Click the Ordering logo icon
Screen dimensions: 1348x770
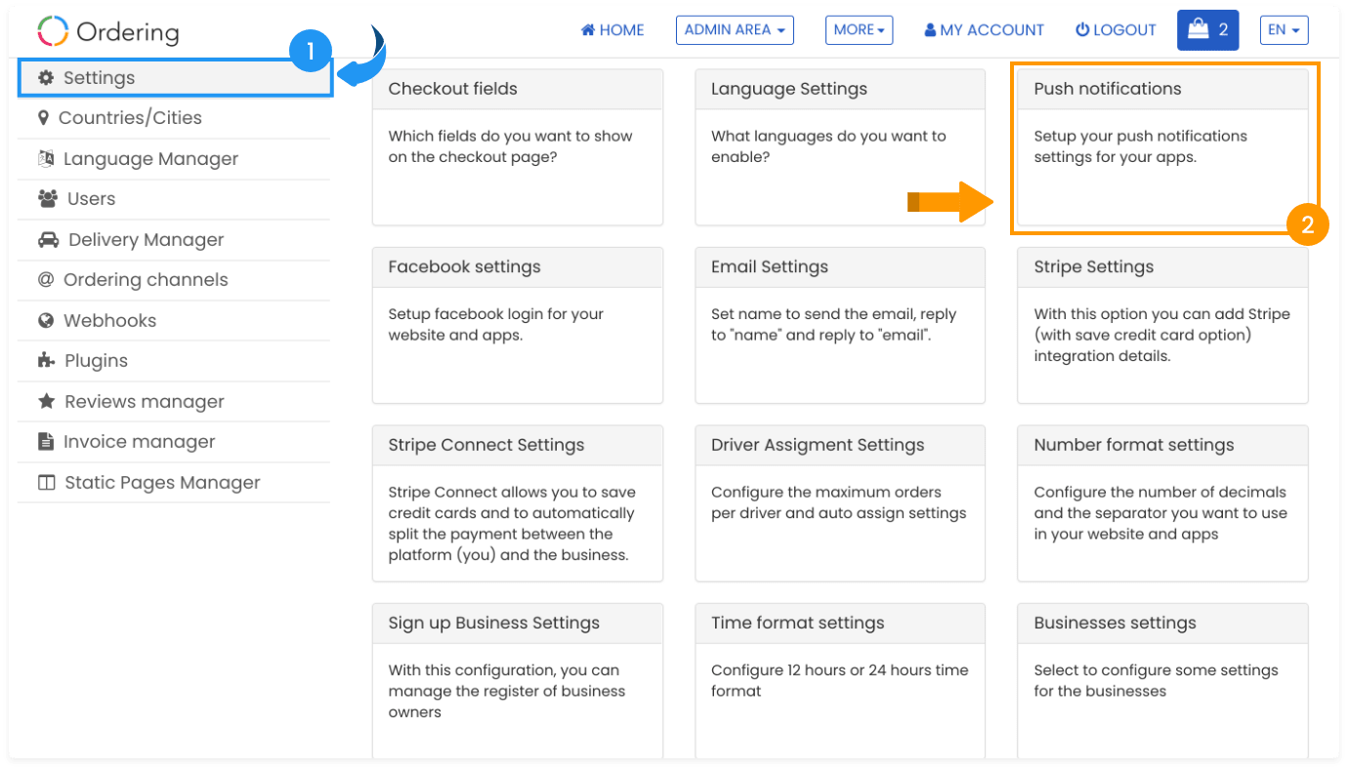(53, 30)
